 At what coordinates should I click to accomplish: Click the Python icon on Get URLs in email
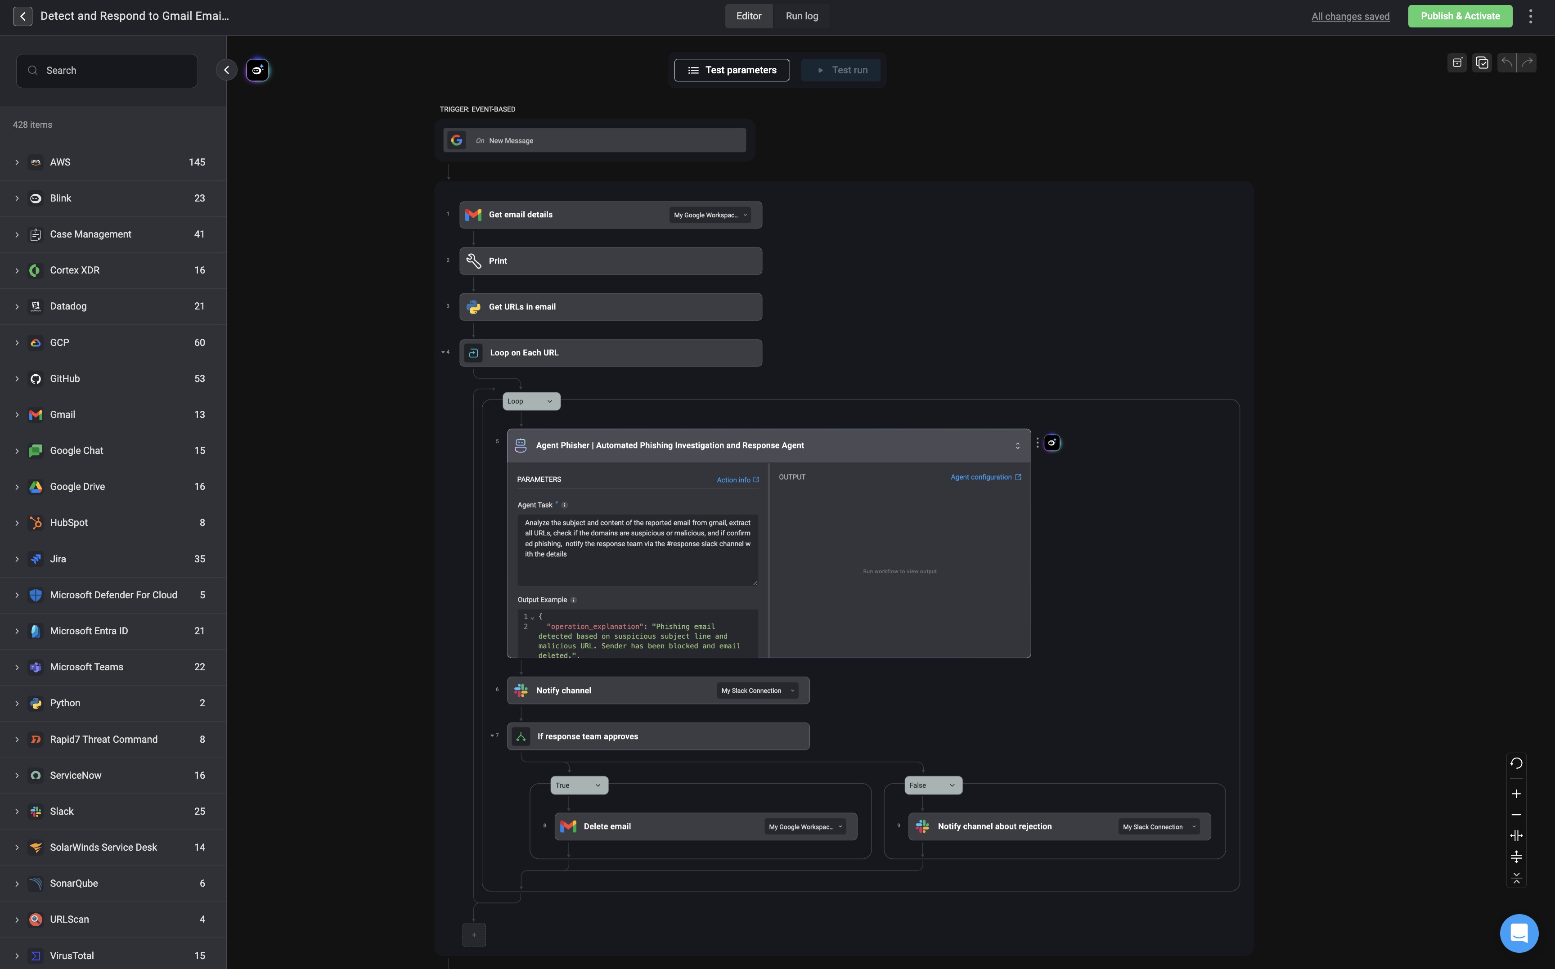473,307
